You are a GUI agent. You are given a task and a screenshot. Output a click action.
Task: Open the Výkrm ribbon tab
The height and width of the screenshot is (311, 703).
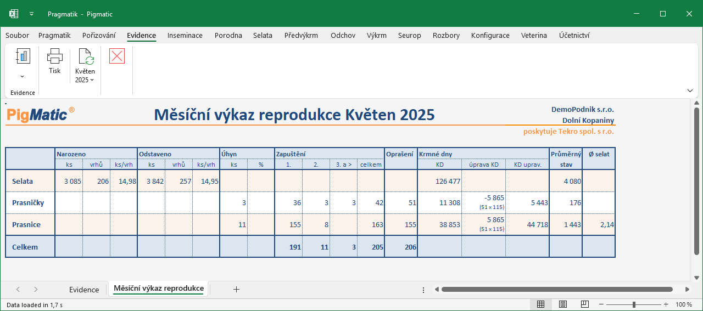pyautogui.click(x=377, y=36)
